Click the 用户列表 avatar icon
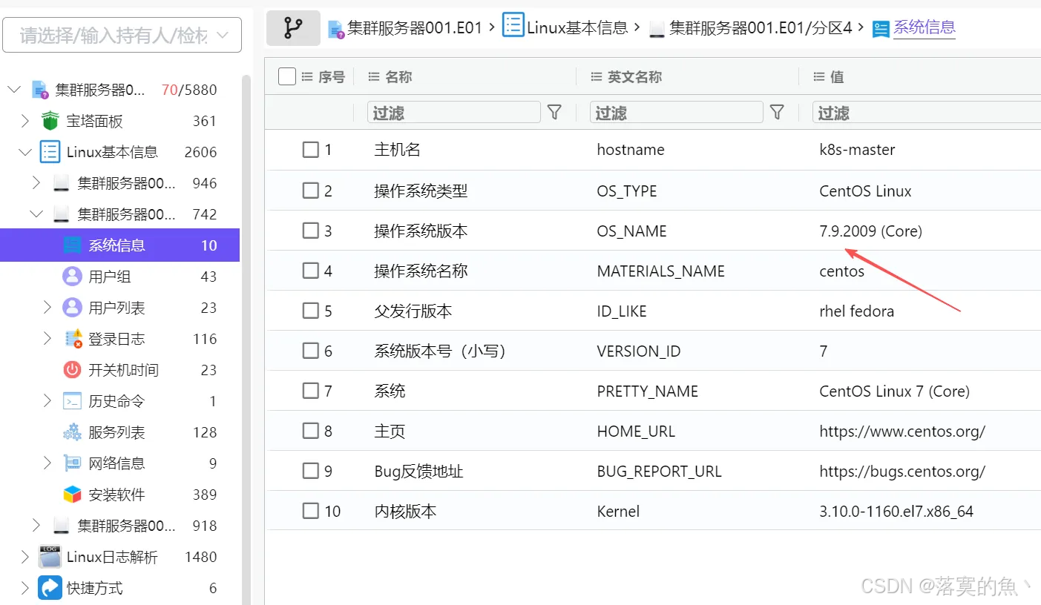 coord(72,308)
